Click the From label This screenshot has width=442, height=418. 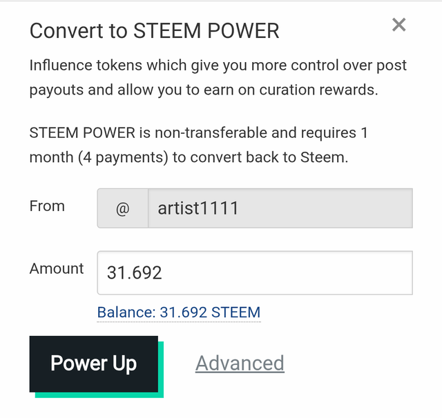coord(47,206)
